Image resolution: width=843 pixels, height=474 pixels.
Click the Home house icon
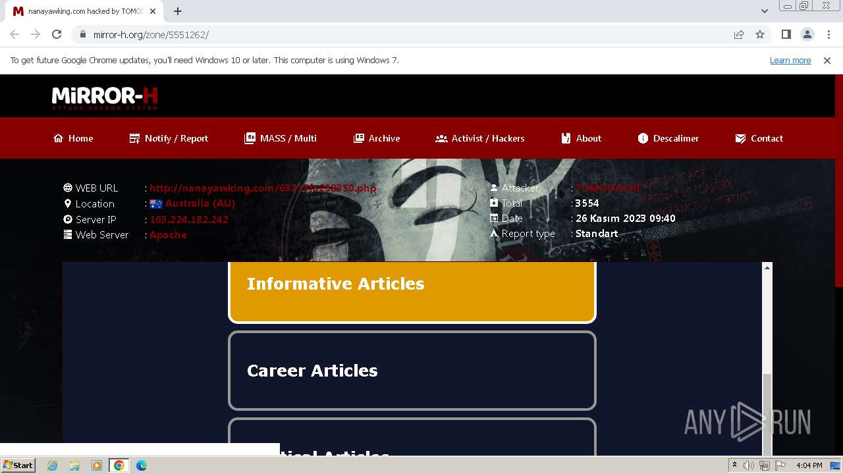59,138
